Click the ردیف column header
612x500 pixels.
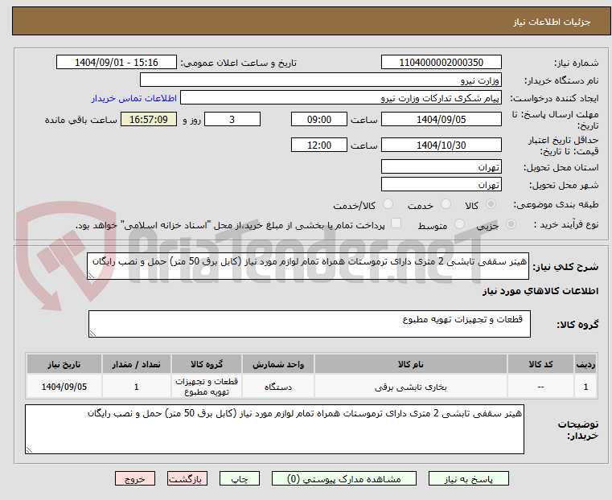(x=585, y=364)
